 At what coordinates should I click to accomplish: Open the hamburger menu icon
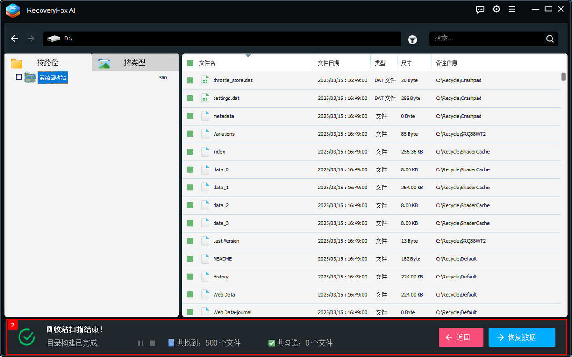coord(512,10)
